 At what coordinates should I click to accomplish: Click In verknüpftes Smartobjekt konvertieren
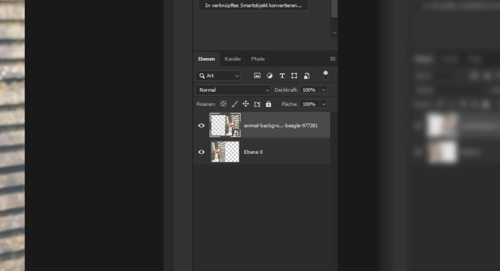tap(253, 6)
